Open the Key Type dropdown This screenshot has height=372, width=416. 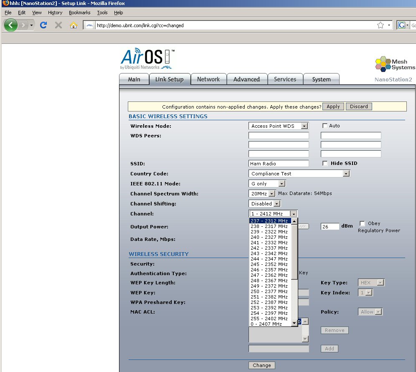(x=371, y=283)
